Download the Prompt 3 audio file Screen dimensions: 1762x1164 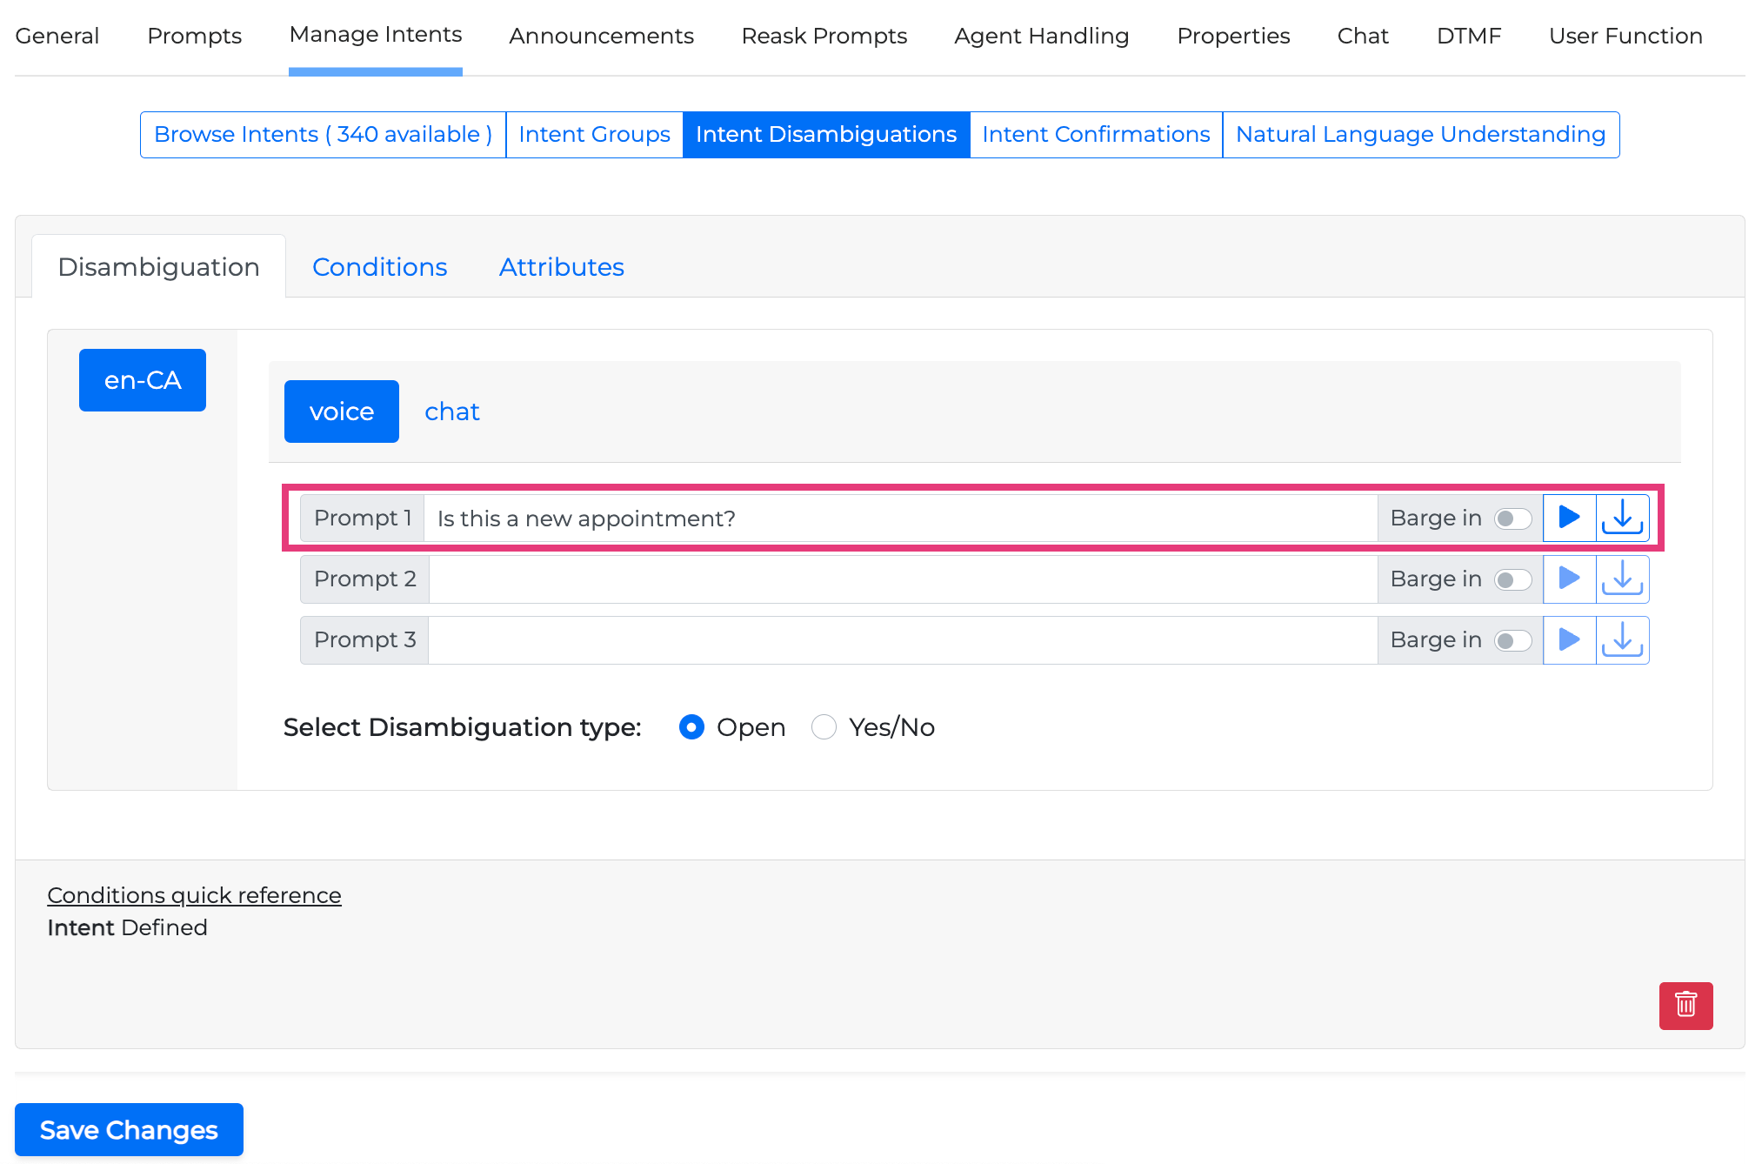click(x=1622, y=639)
